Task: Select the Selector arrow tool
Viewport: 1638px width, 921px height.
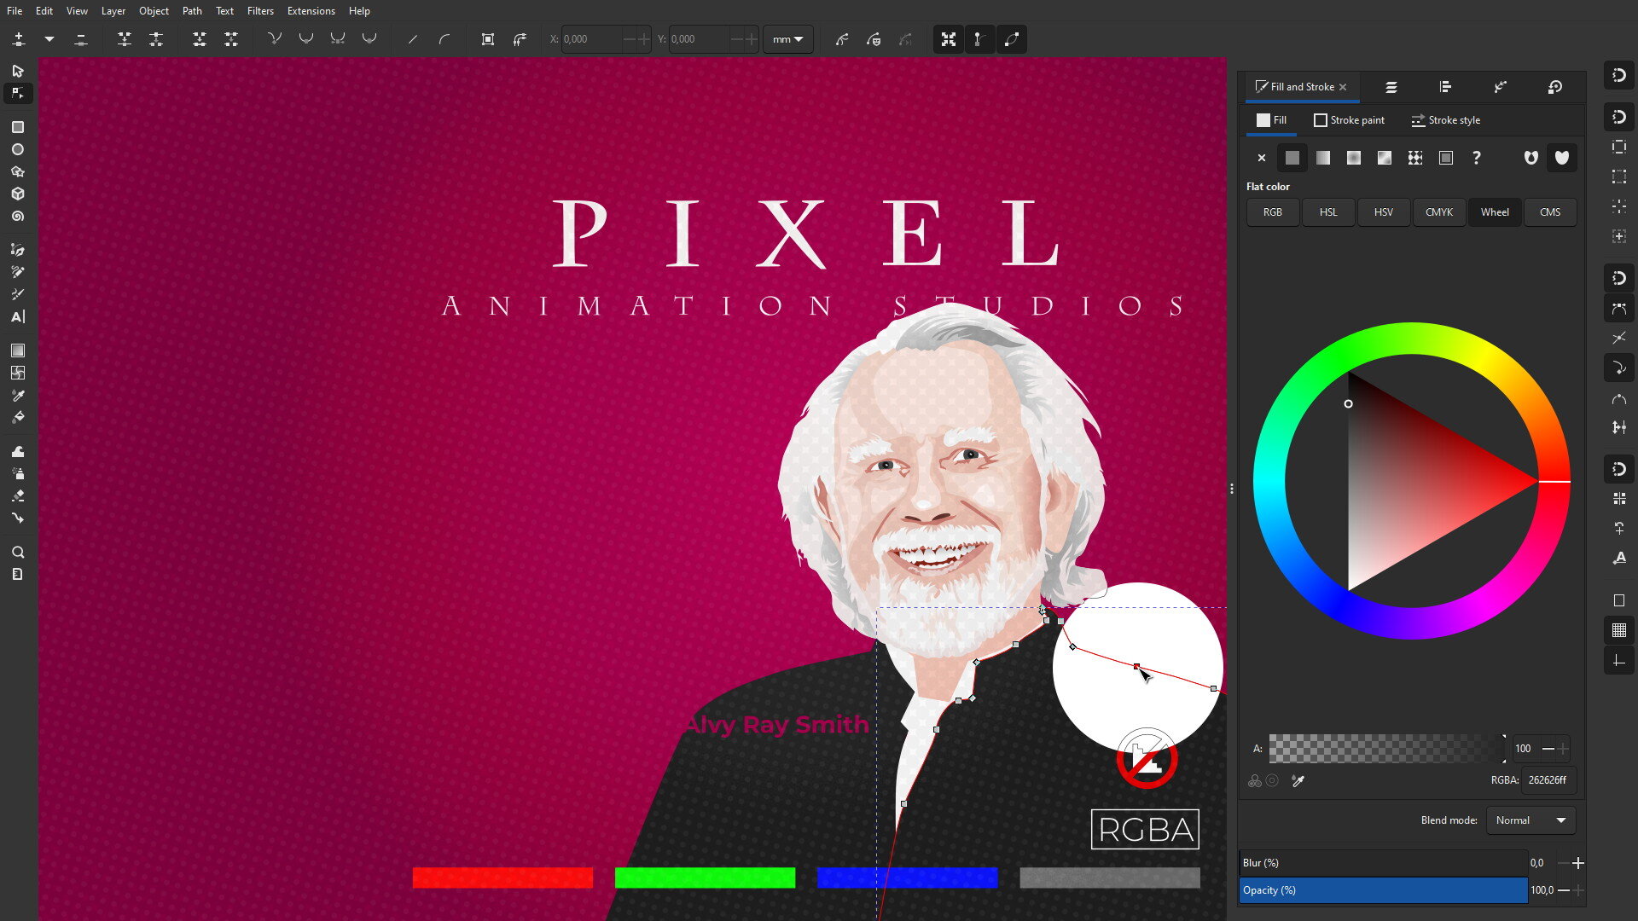Action: (x=18, y=71)
